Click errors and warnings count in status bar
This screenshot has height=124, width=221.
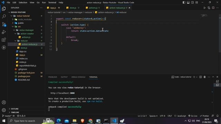pyautogui.click(x=21, y=116)
